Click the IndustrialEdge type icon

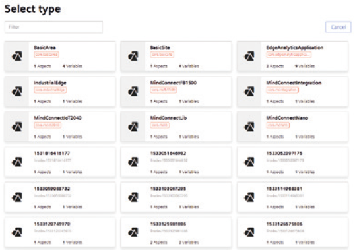coord(17,92)
